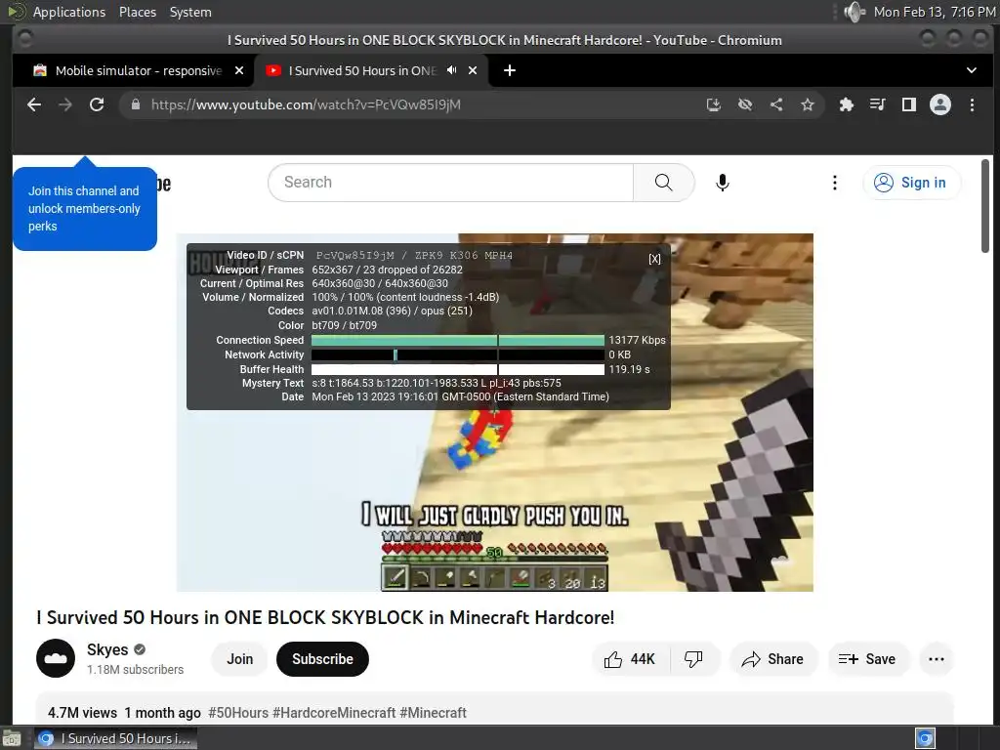Click the page vertical scrollbar
1000x750 pixels.
tap(986, 206)
